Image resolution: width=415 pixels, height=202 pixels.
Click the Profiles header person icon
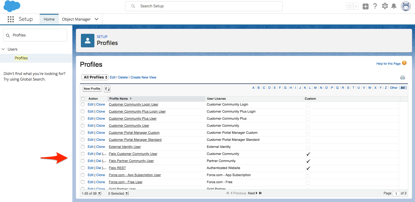[x=88, y=41]
